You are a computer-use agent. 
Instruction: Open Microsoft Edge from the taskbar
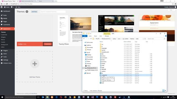(x=56, y=97)
